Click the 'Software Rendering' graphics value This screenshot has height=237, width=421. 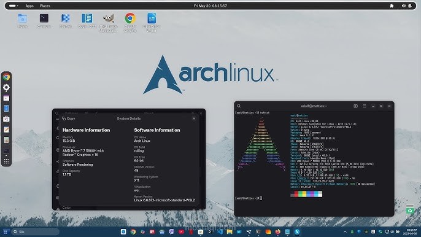click(77, 165)
